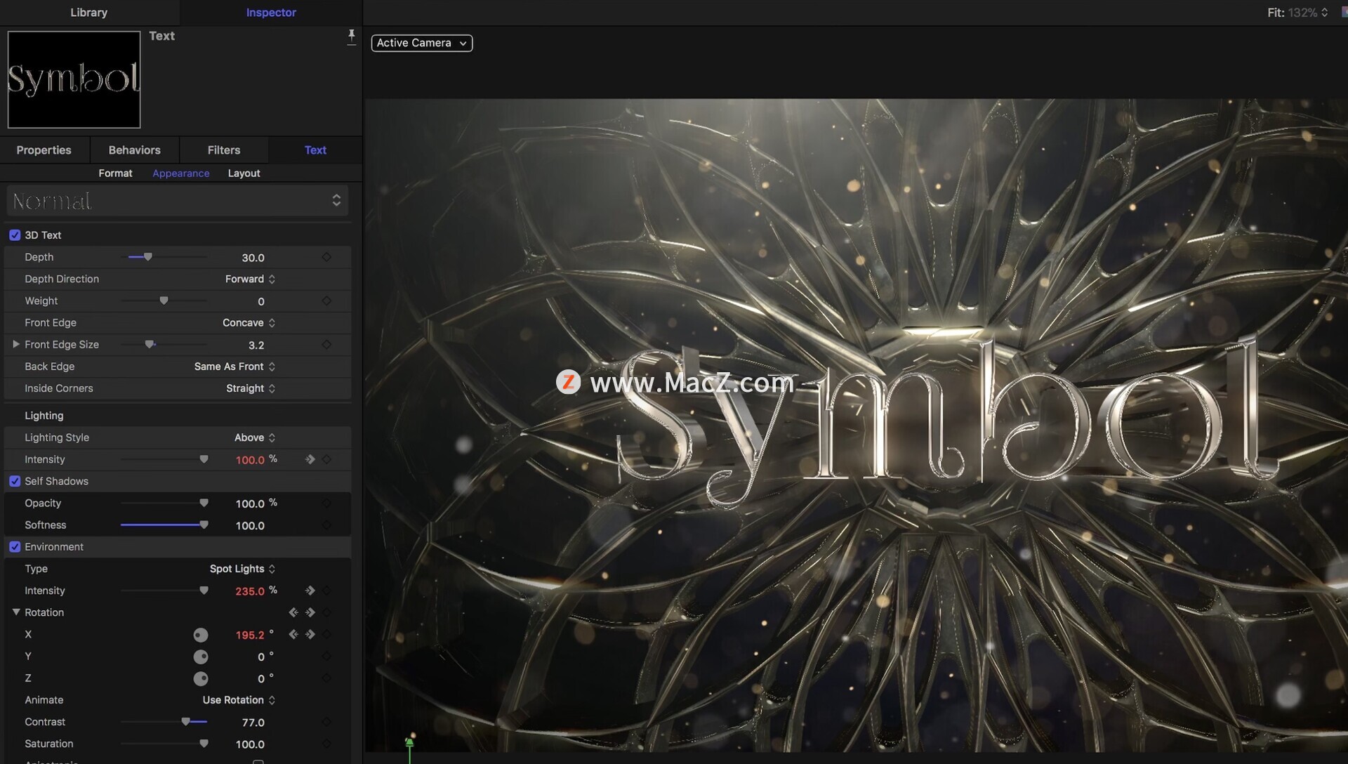Click the Weight slider handle
Image resolution: width=1348 pixels, height=764 pixels.
pos(164,301)
